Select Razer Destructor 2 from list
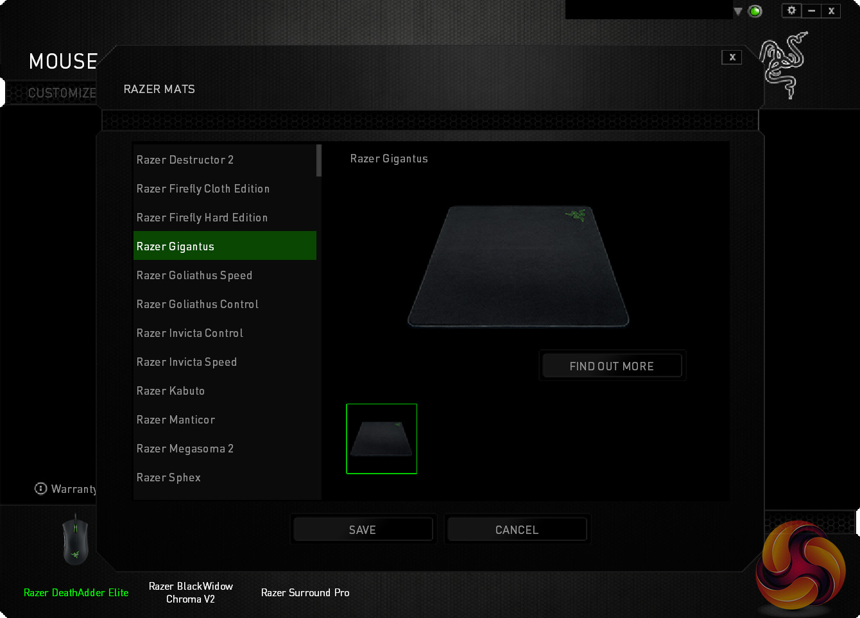Viewport: 860px width, 618px height. [225, 160]
